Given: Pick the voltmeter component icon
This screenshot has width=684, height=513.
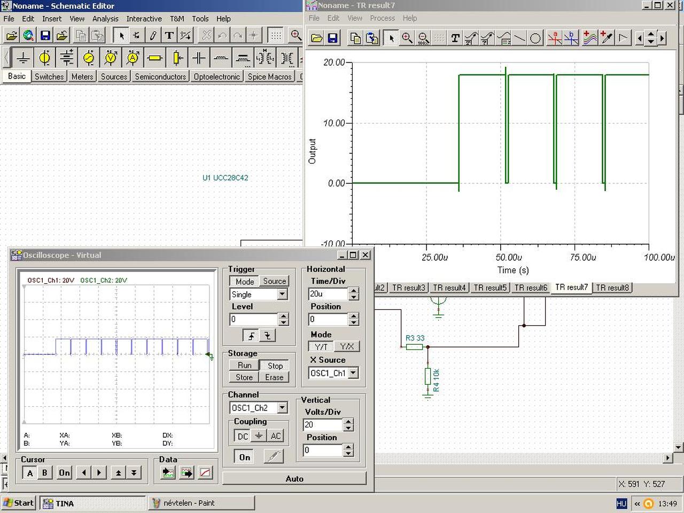Looking at the screenshot, I should [111, 58].
